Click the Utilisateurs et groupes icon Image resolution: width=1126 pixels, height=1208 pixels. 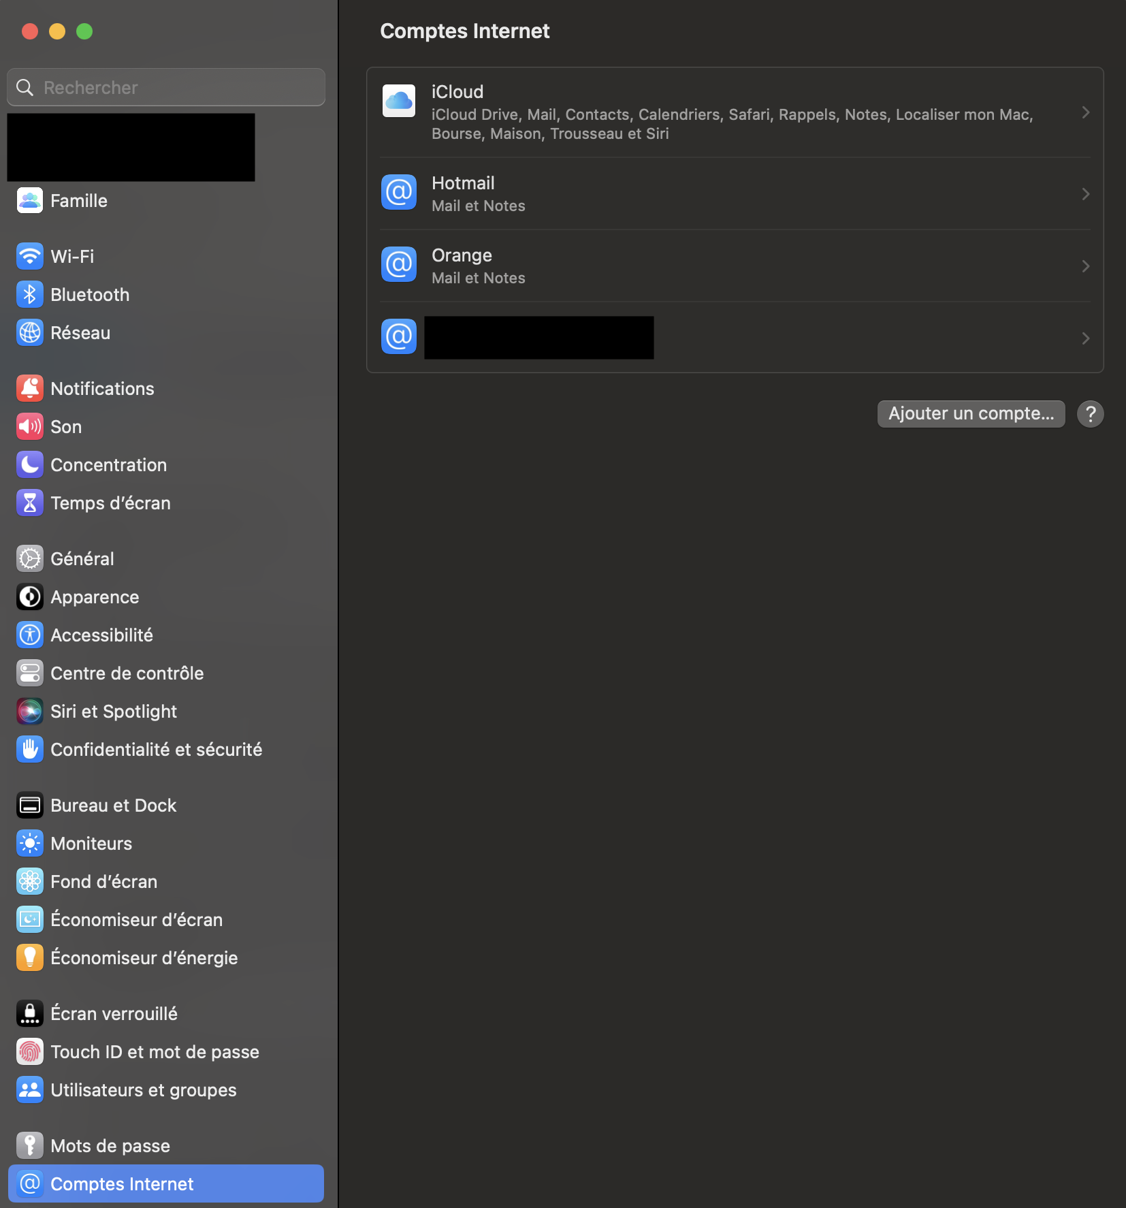click(30, 1090)
